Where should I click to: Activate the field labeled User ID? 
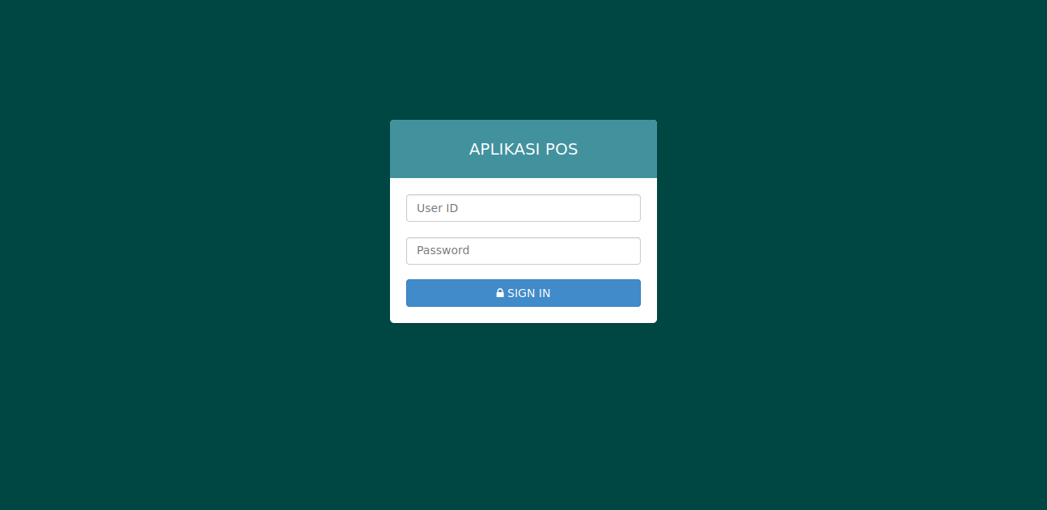click(x=523, y=208)
